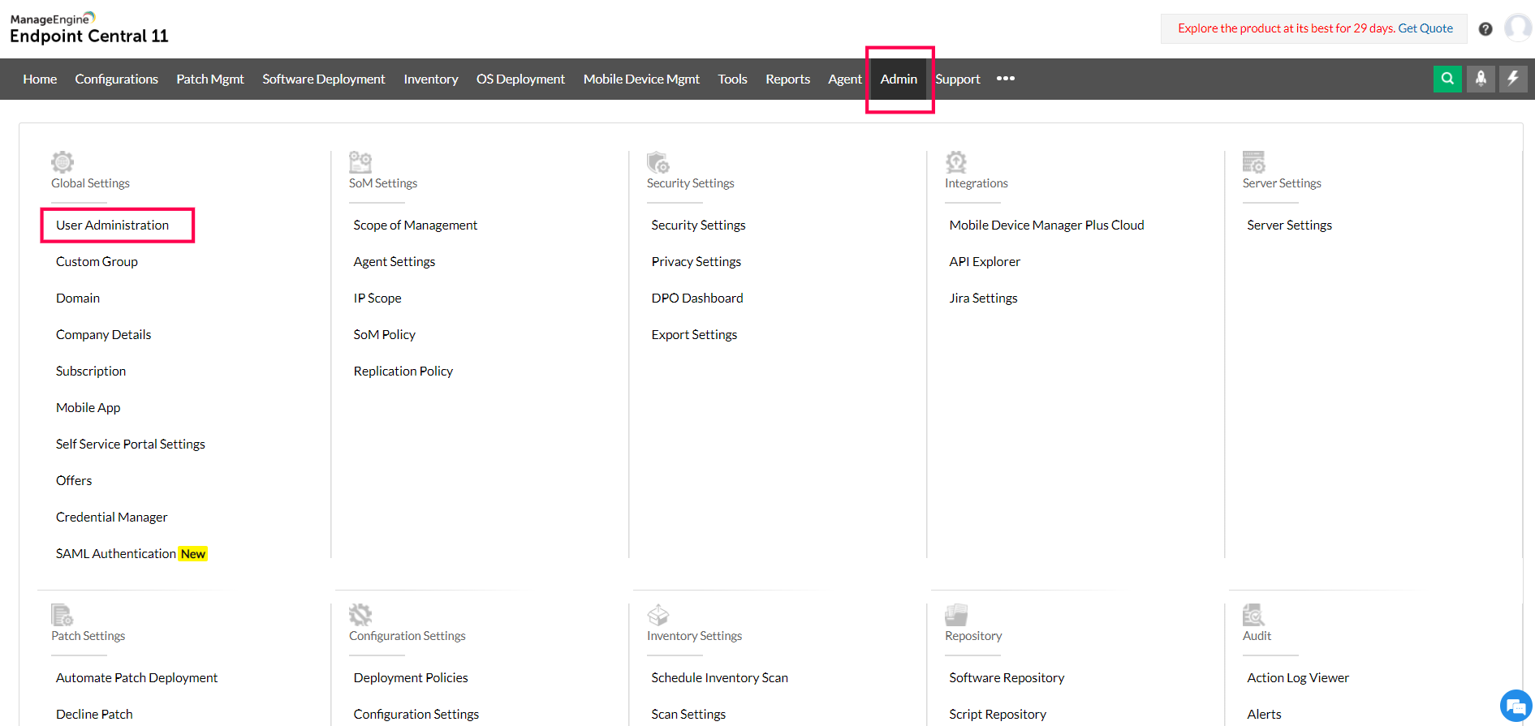1535x726 pixels.
Task: Open Jira Settings
Action: tap(983, 298)
